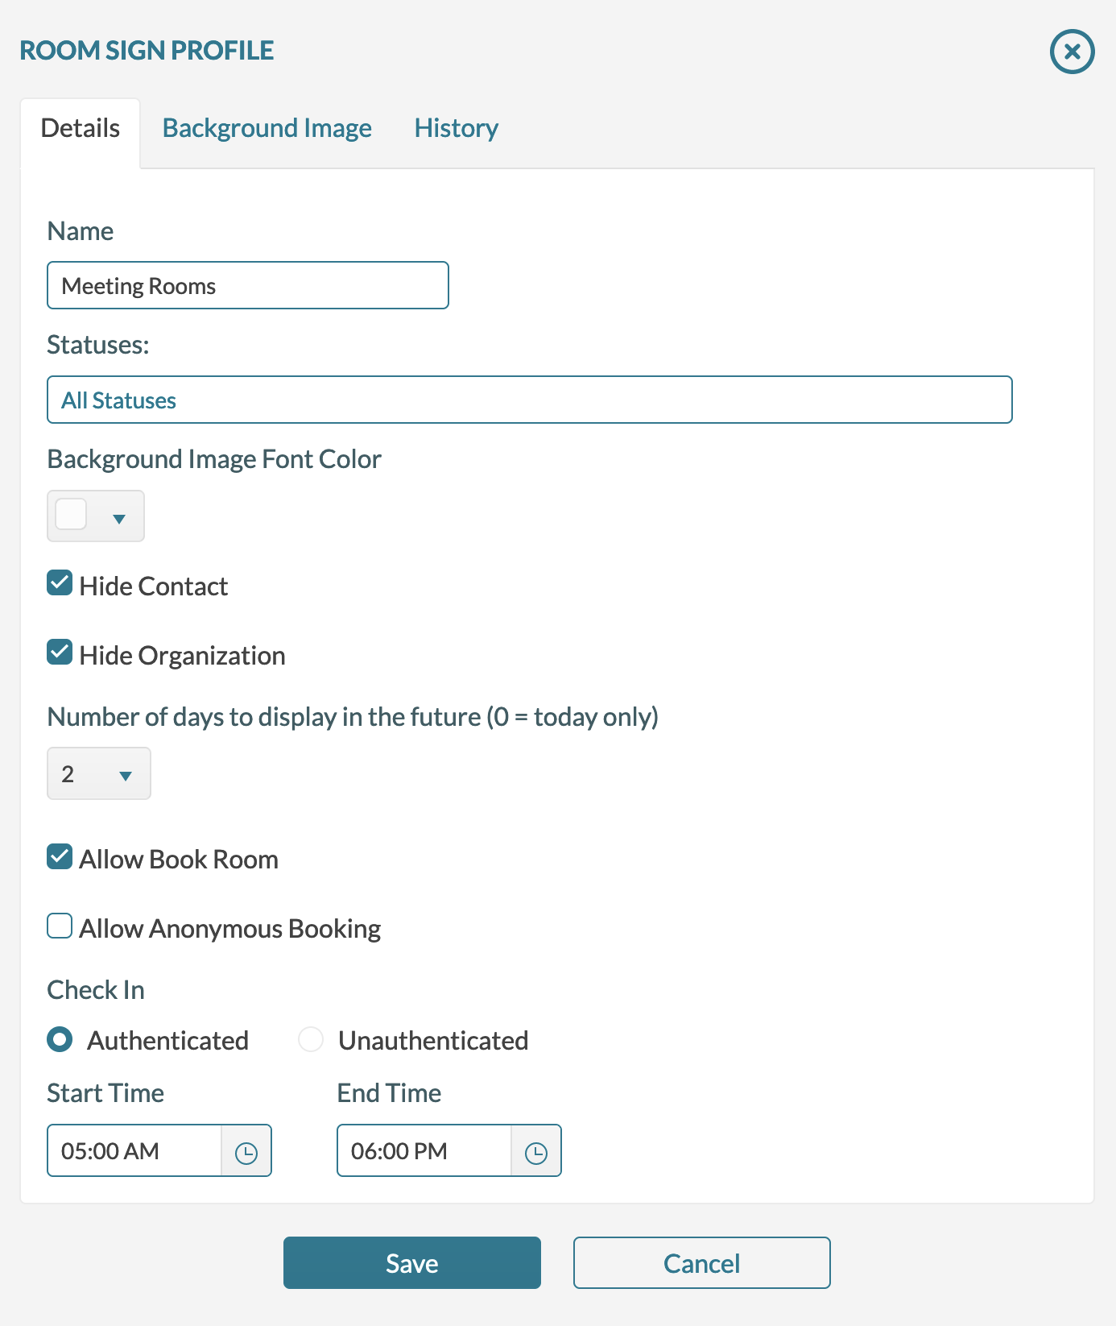
Task: Open the All Statuses selection field
Action: 529,400
